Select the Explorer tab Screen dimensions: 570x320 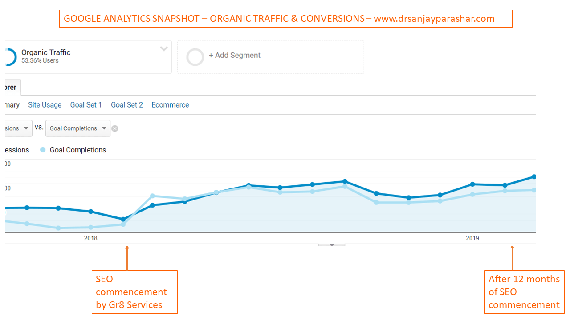pos(11,88)
